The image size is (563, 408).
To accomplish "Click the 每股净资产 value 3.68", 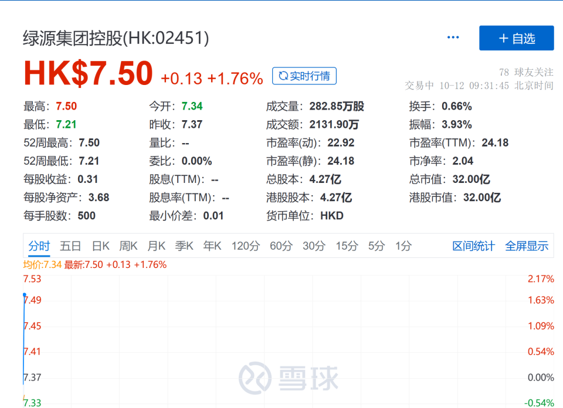I will (99, 198).
